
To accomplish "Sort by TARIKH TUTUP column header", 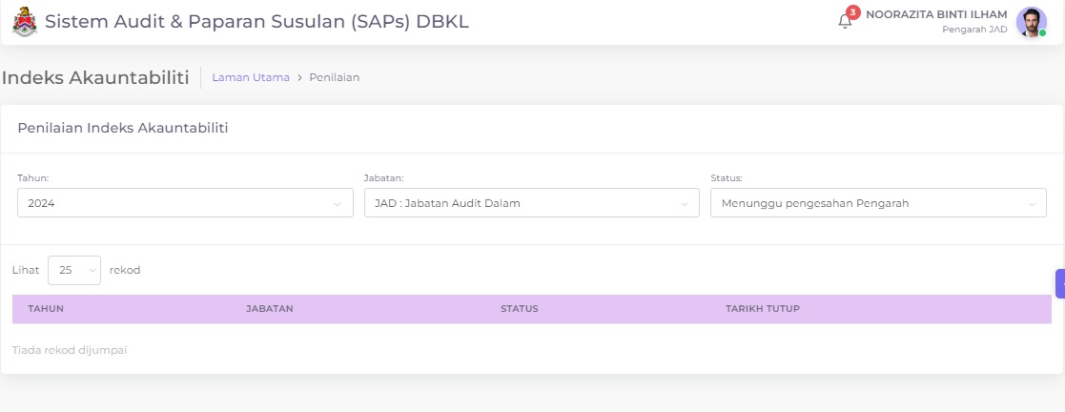I will point(762,309).
